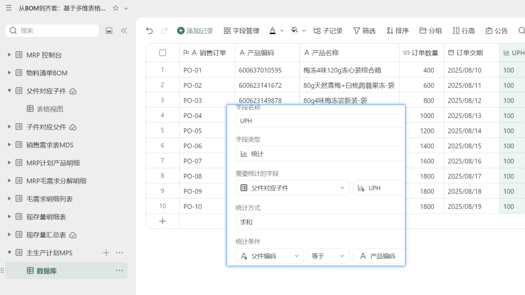Click the plus icon next to 主生产计划MPS
The width and height of the screenshot is (525, 295).
[106, 253]
